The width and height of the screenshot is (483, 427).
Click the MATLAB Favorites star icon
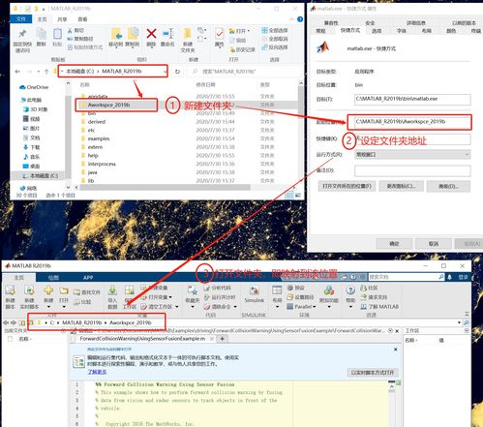[193, 290]
